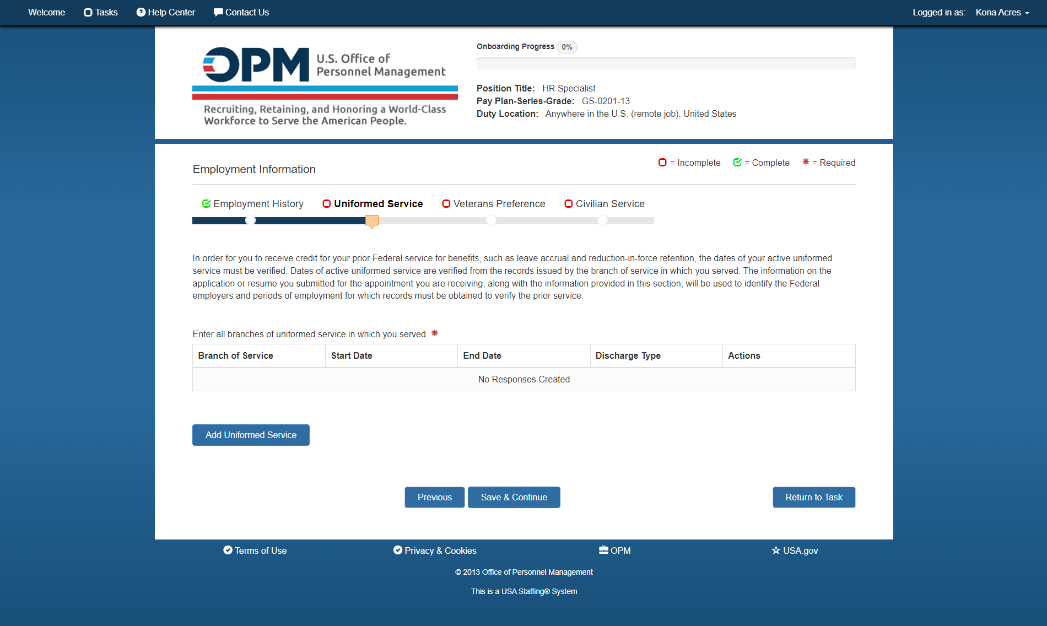Click the Privacy & Cookies checkmark icon
This screenshot has width=1047, height=626.
click(x=397, y=550)
